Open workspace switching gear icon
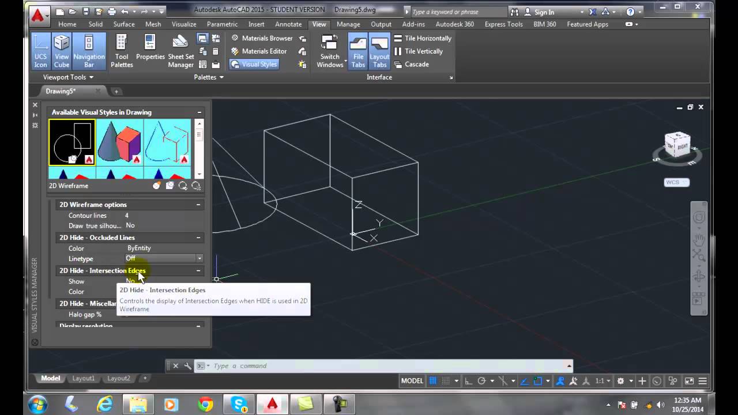The width and height of the screenshot is (738, 415). point(620,381)
